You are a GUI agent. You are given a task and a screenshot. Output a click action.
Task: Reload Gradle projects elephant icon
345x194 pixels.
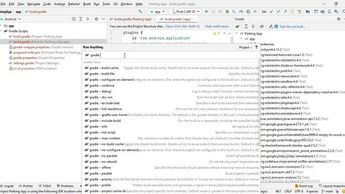(x=237, y=26)
